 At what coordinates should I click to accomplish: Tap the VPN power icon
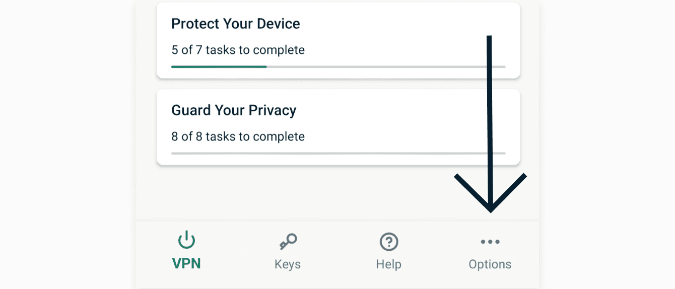(x=187, y=241)
